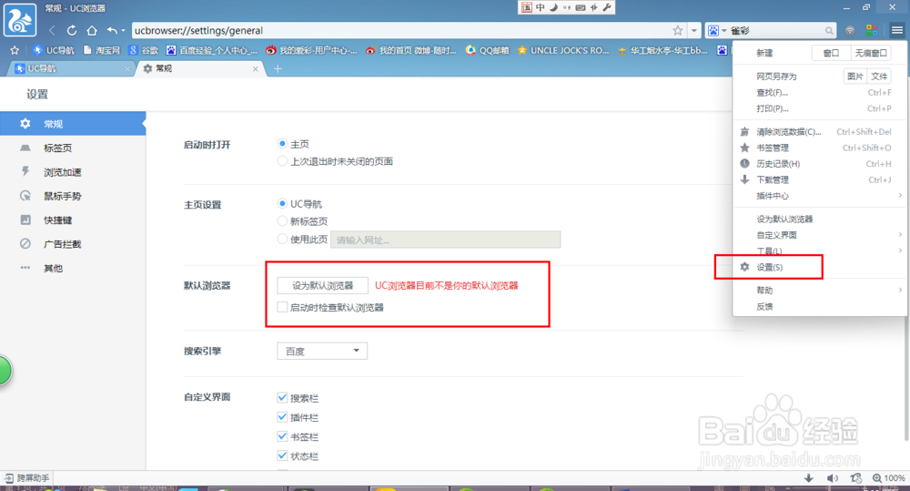Image resolution: width=910 pixels, height=491 pixels.
Task: Click 无痕窗口 button in the menu
Action: click(x=871, y=53)
